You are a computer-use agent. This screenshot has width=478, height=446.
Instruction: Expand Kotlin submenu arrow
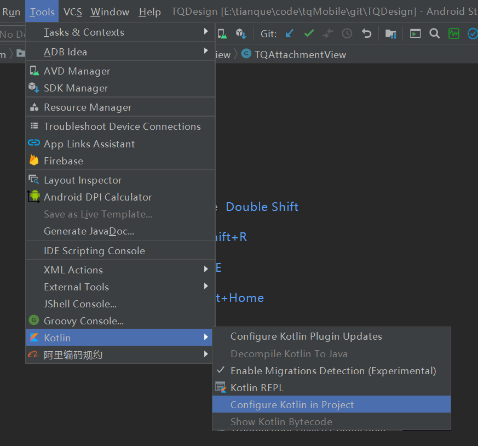pyautogui.click(x=206, y=337)
